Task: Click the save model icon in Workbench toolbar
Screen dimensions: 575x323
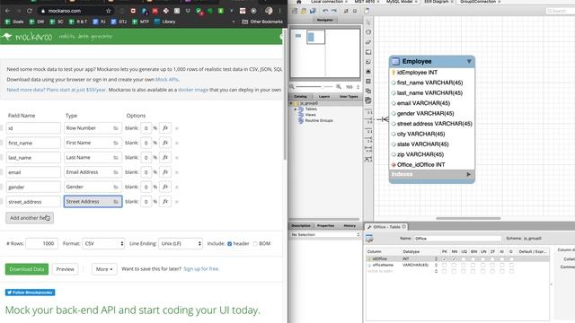Action: point(313,11)
